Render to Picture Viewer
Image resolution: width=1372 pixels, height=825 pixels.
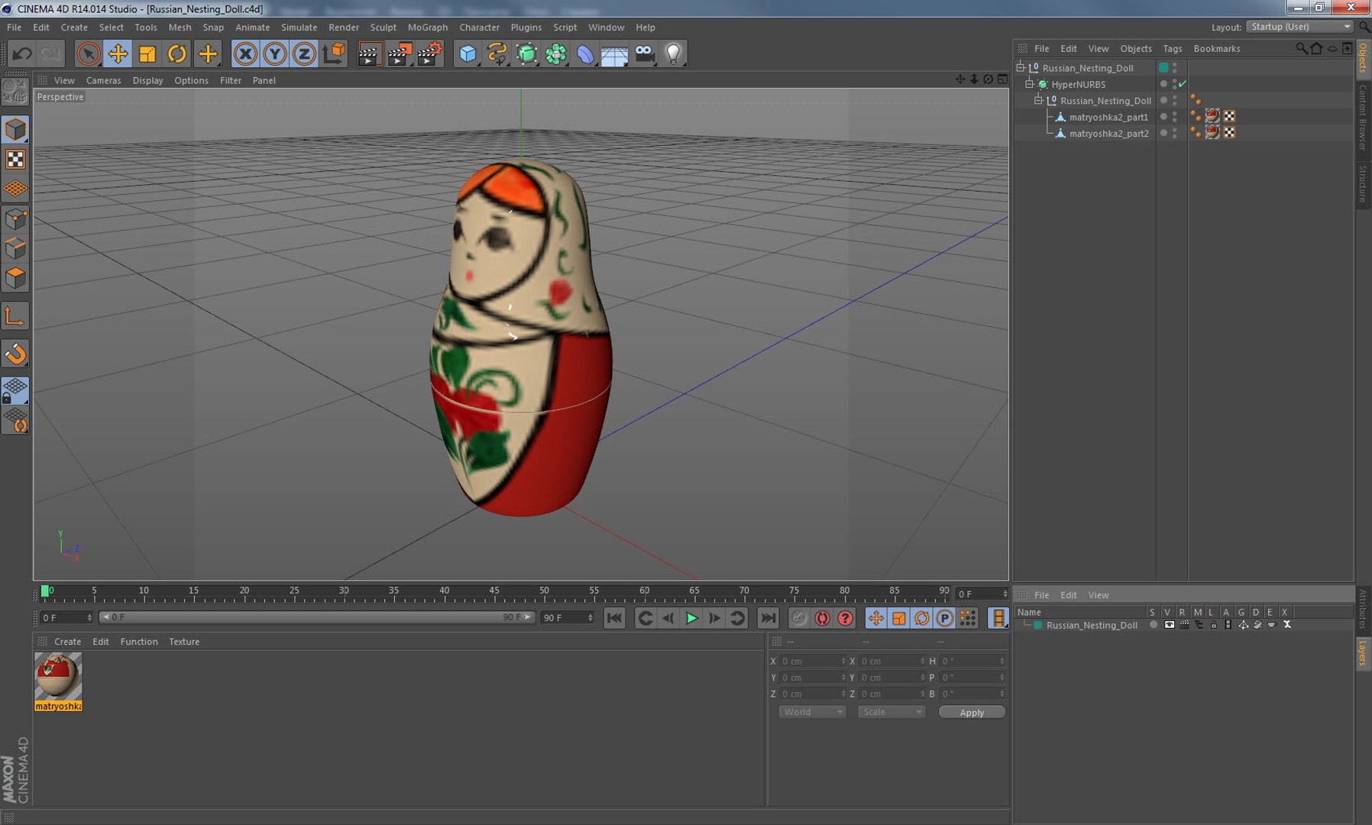pos(400,53)
